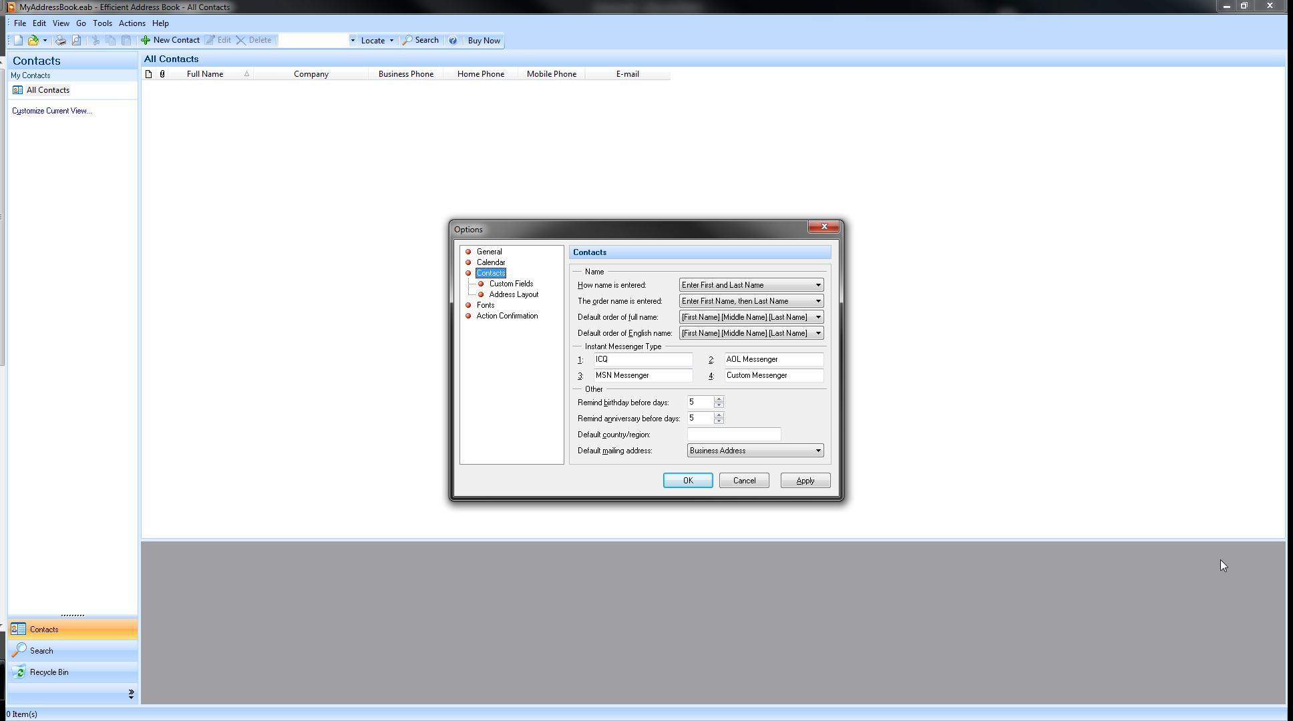Click the note icon column header
This screenshot has width=1293, height=721.
(x=148, y=74)
